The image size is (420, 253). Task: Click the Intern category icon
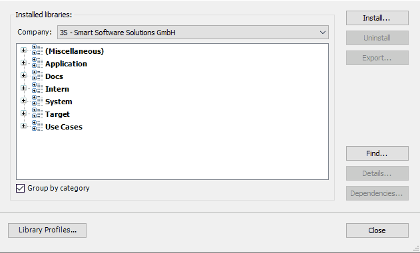37,88
